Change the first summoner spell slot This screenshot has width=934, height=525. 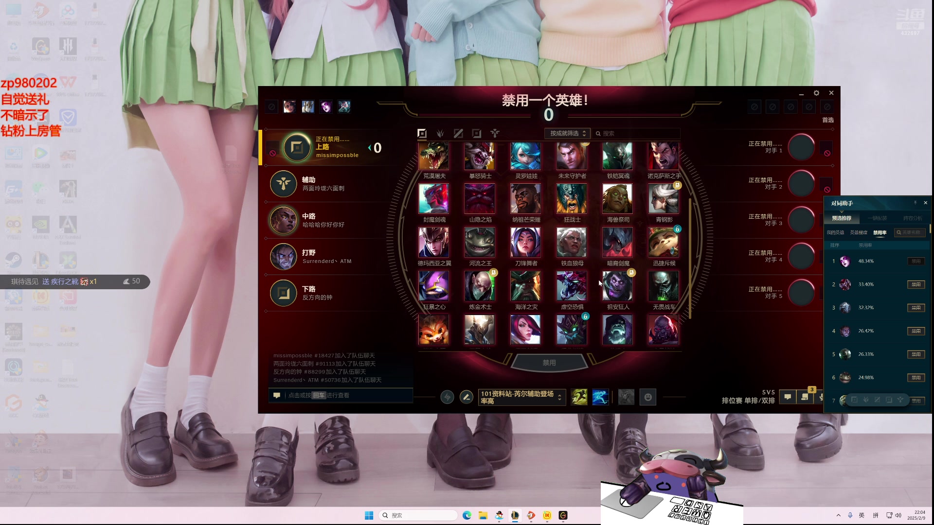point(579,397)
